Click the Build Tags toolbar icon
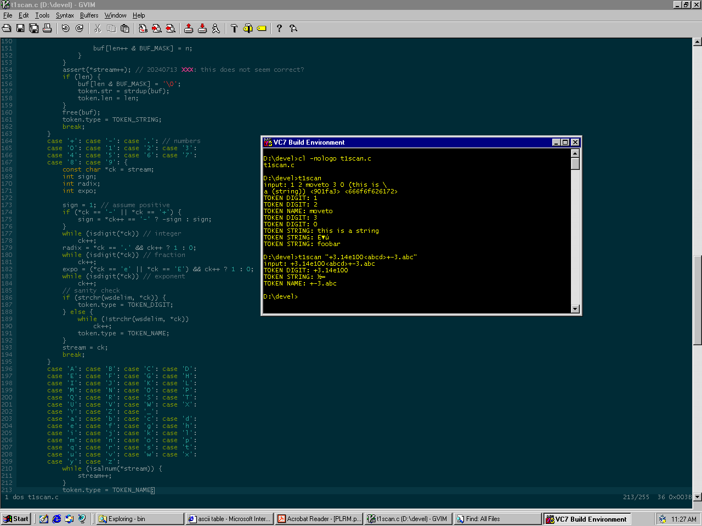This screenshot has width=702, height=526. (248, 28)
